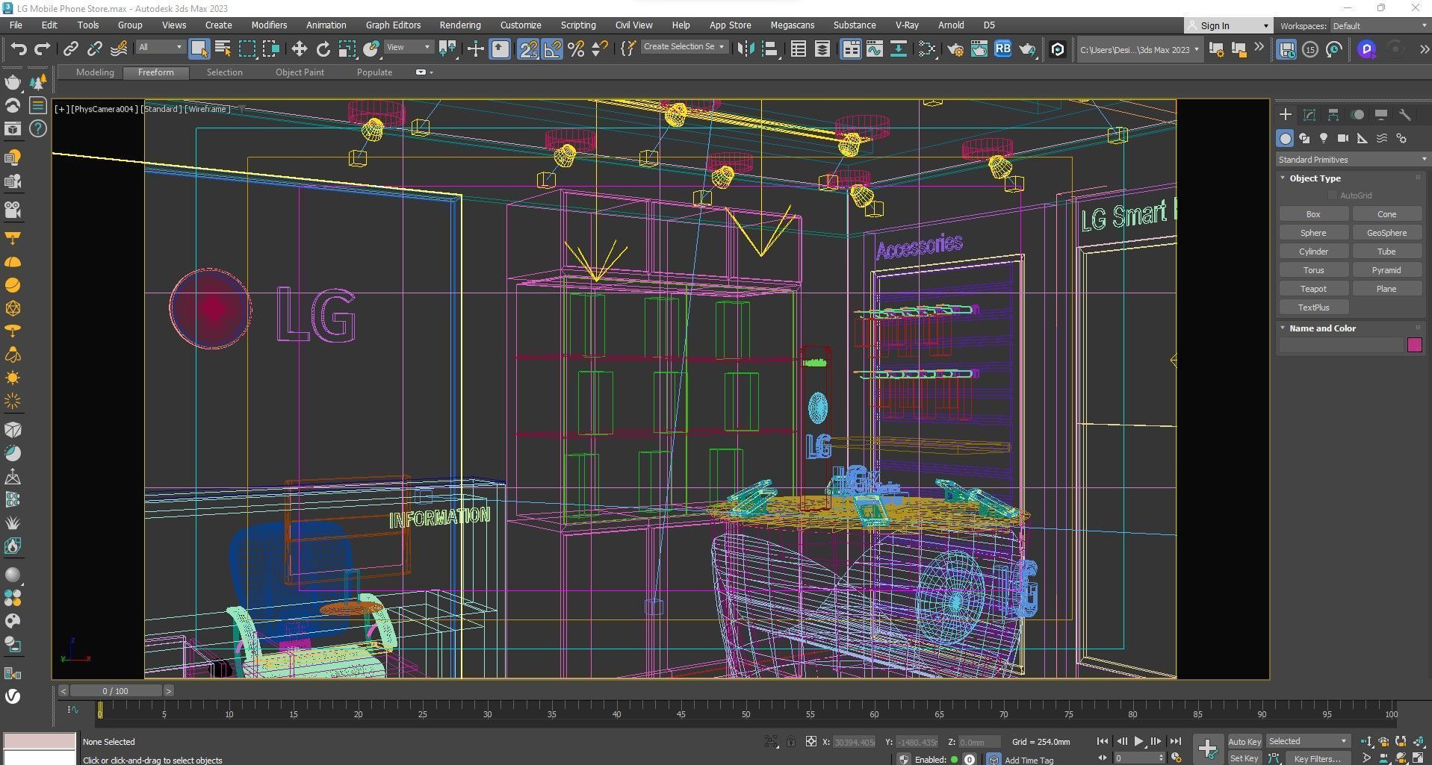Open the Modify panel tab icon
Viewport: 1432px width, 765px height.
coord(1309,114)
